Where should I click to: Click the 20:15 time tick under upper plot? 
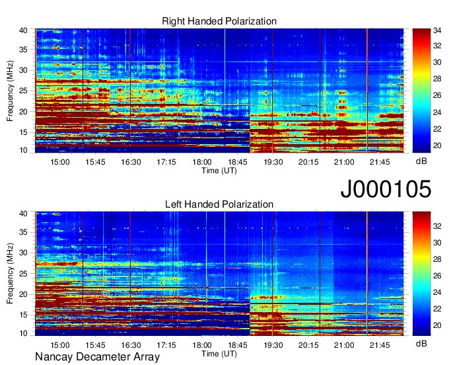[308, 162]
